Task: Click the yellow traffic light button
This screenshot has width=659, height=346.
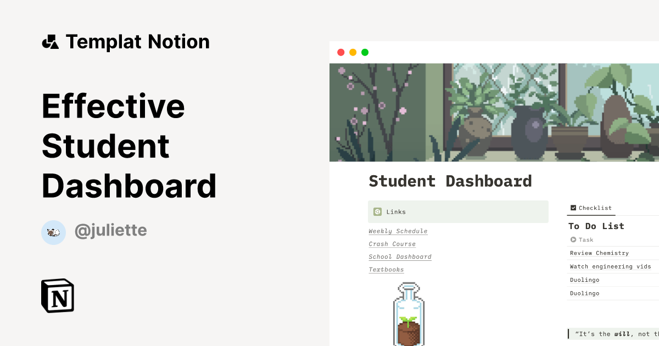Action: pos(353,52)
